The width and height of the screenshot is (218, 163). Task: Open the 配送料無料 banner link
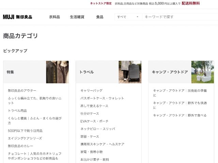191,3
